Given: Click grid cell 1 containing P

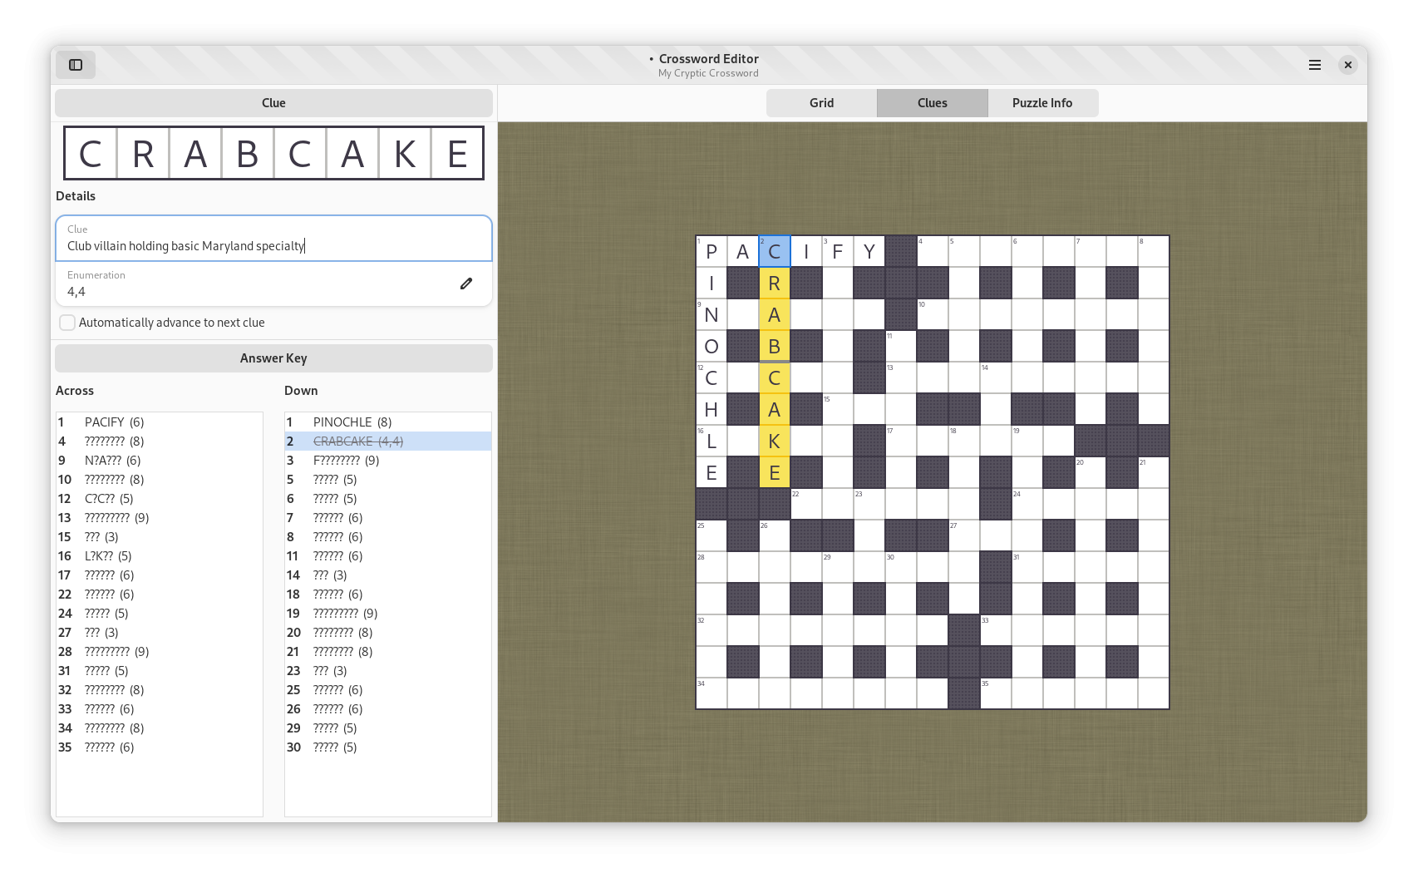Looking at the screenshot, I should coord(711,252).
